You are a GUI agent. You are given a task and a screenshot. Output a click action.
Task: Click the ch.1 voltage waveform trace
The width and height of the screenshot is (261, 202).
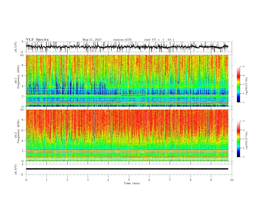(127, 47)
